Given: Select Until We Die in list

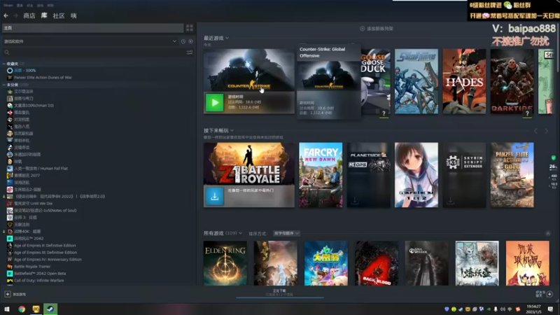Looking at the screenshot, I should point(33,203).
